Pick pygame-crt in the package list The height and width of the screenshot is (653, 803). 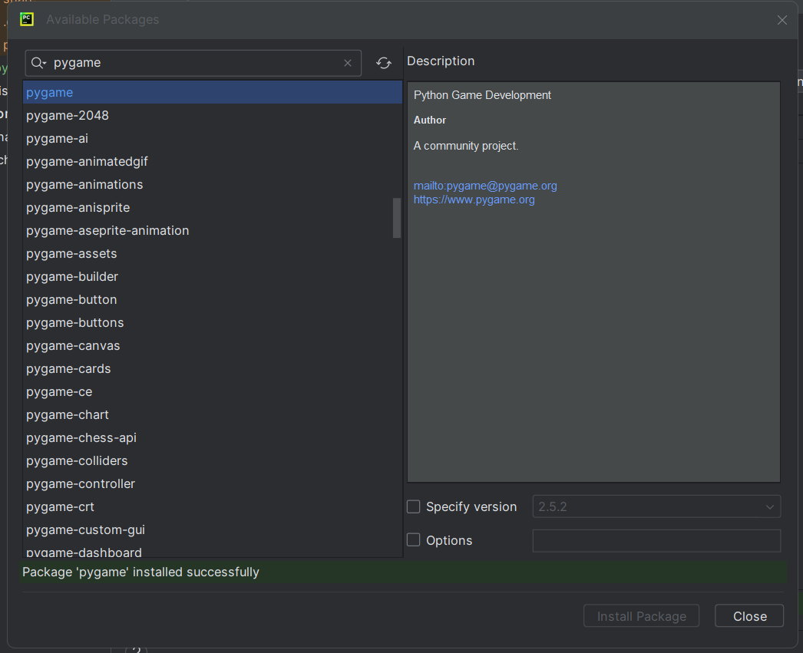pos(213,507)
